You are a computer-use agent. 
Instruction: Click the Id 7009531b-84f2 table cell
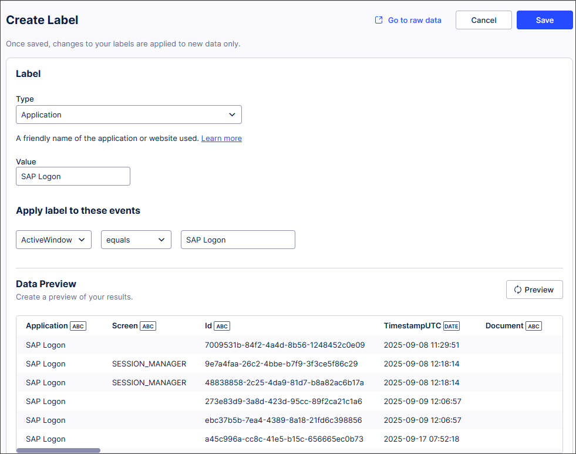pyautogui.click(x=285, y=345)
